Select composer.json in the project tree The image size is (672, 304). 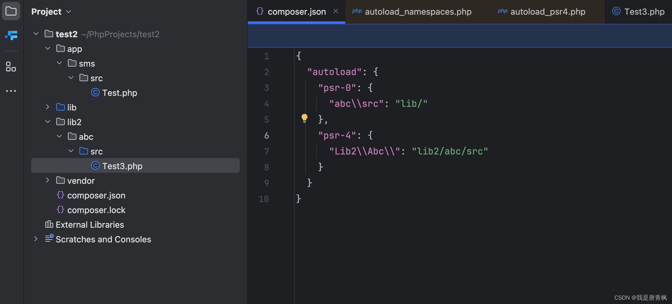click(96, 195)
